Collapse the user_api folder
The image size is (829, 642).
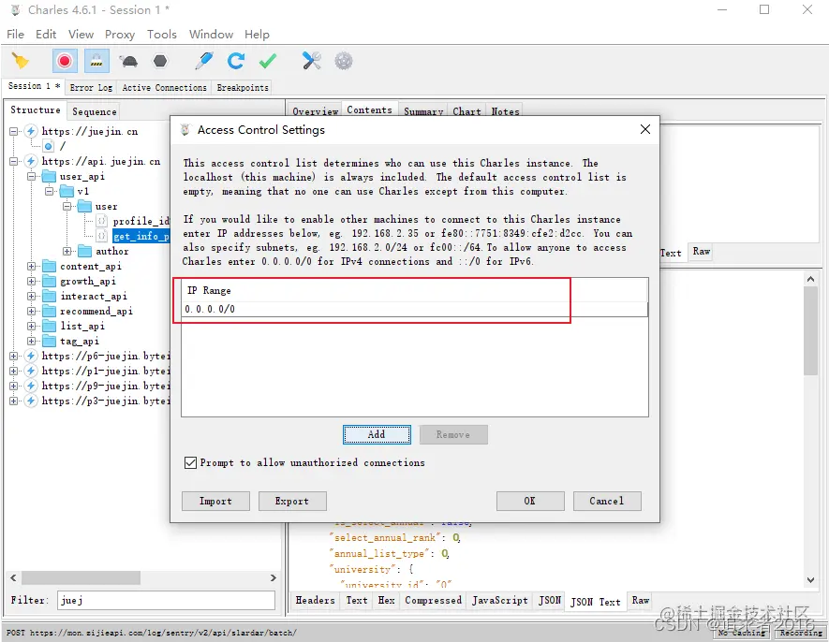(x=32, y=176)
